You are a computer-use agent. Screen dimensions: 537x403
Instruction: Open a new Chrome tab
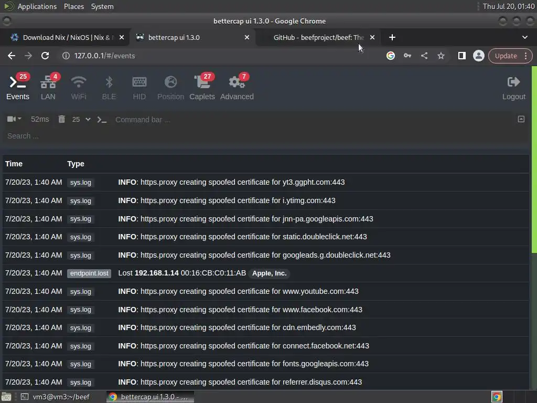(392, 37)
